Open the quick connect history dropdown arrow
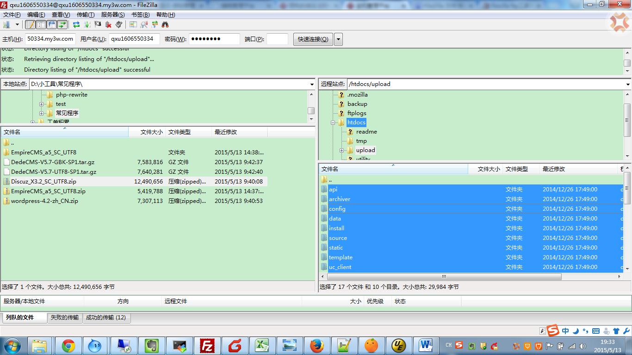Screen dimensions: 632x355 (x=338, y=39)
